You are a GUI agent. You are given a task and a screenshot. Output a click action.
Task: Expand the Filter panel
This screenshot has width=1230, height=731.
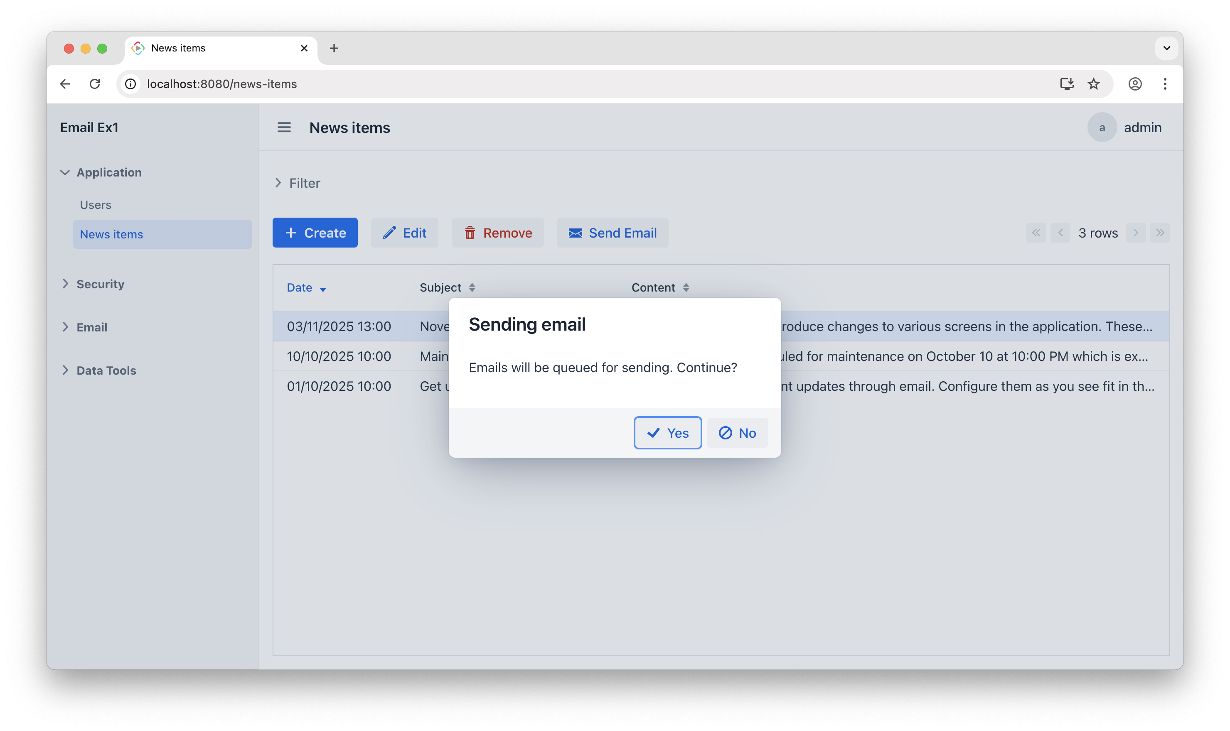coord(297,183)
